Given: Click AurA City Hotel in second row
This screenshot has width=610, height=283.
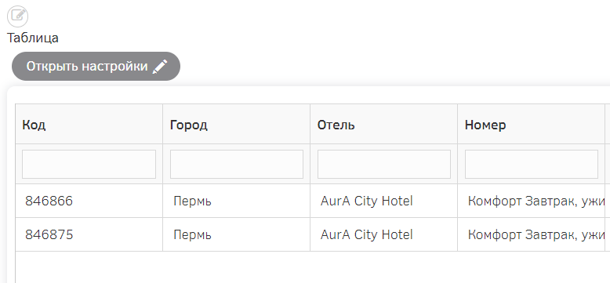Looking at the screenshot, I should pos(366,235).
